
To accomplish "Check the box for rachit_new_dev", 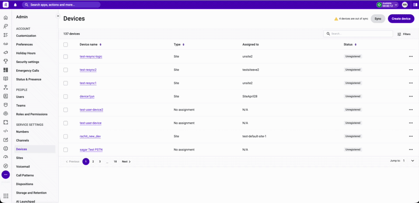I will click(65, 136).
